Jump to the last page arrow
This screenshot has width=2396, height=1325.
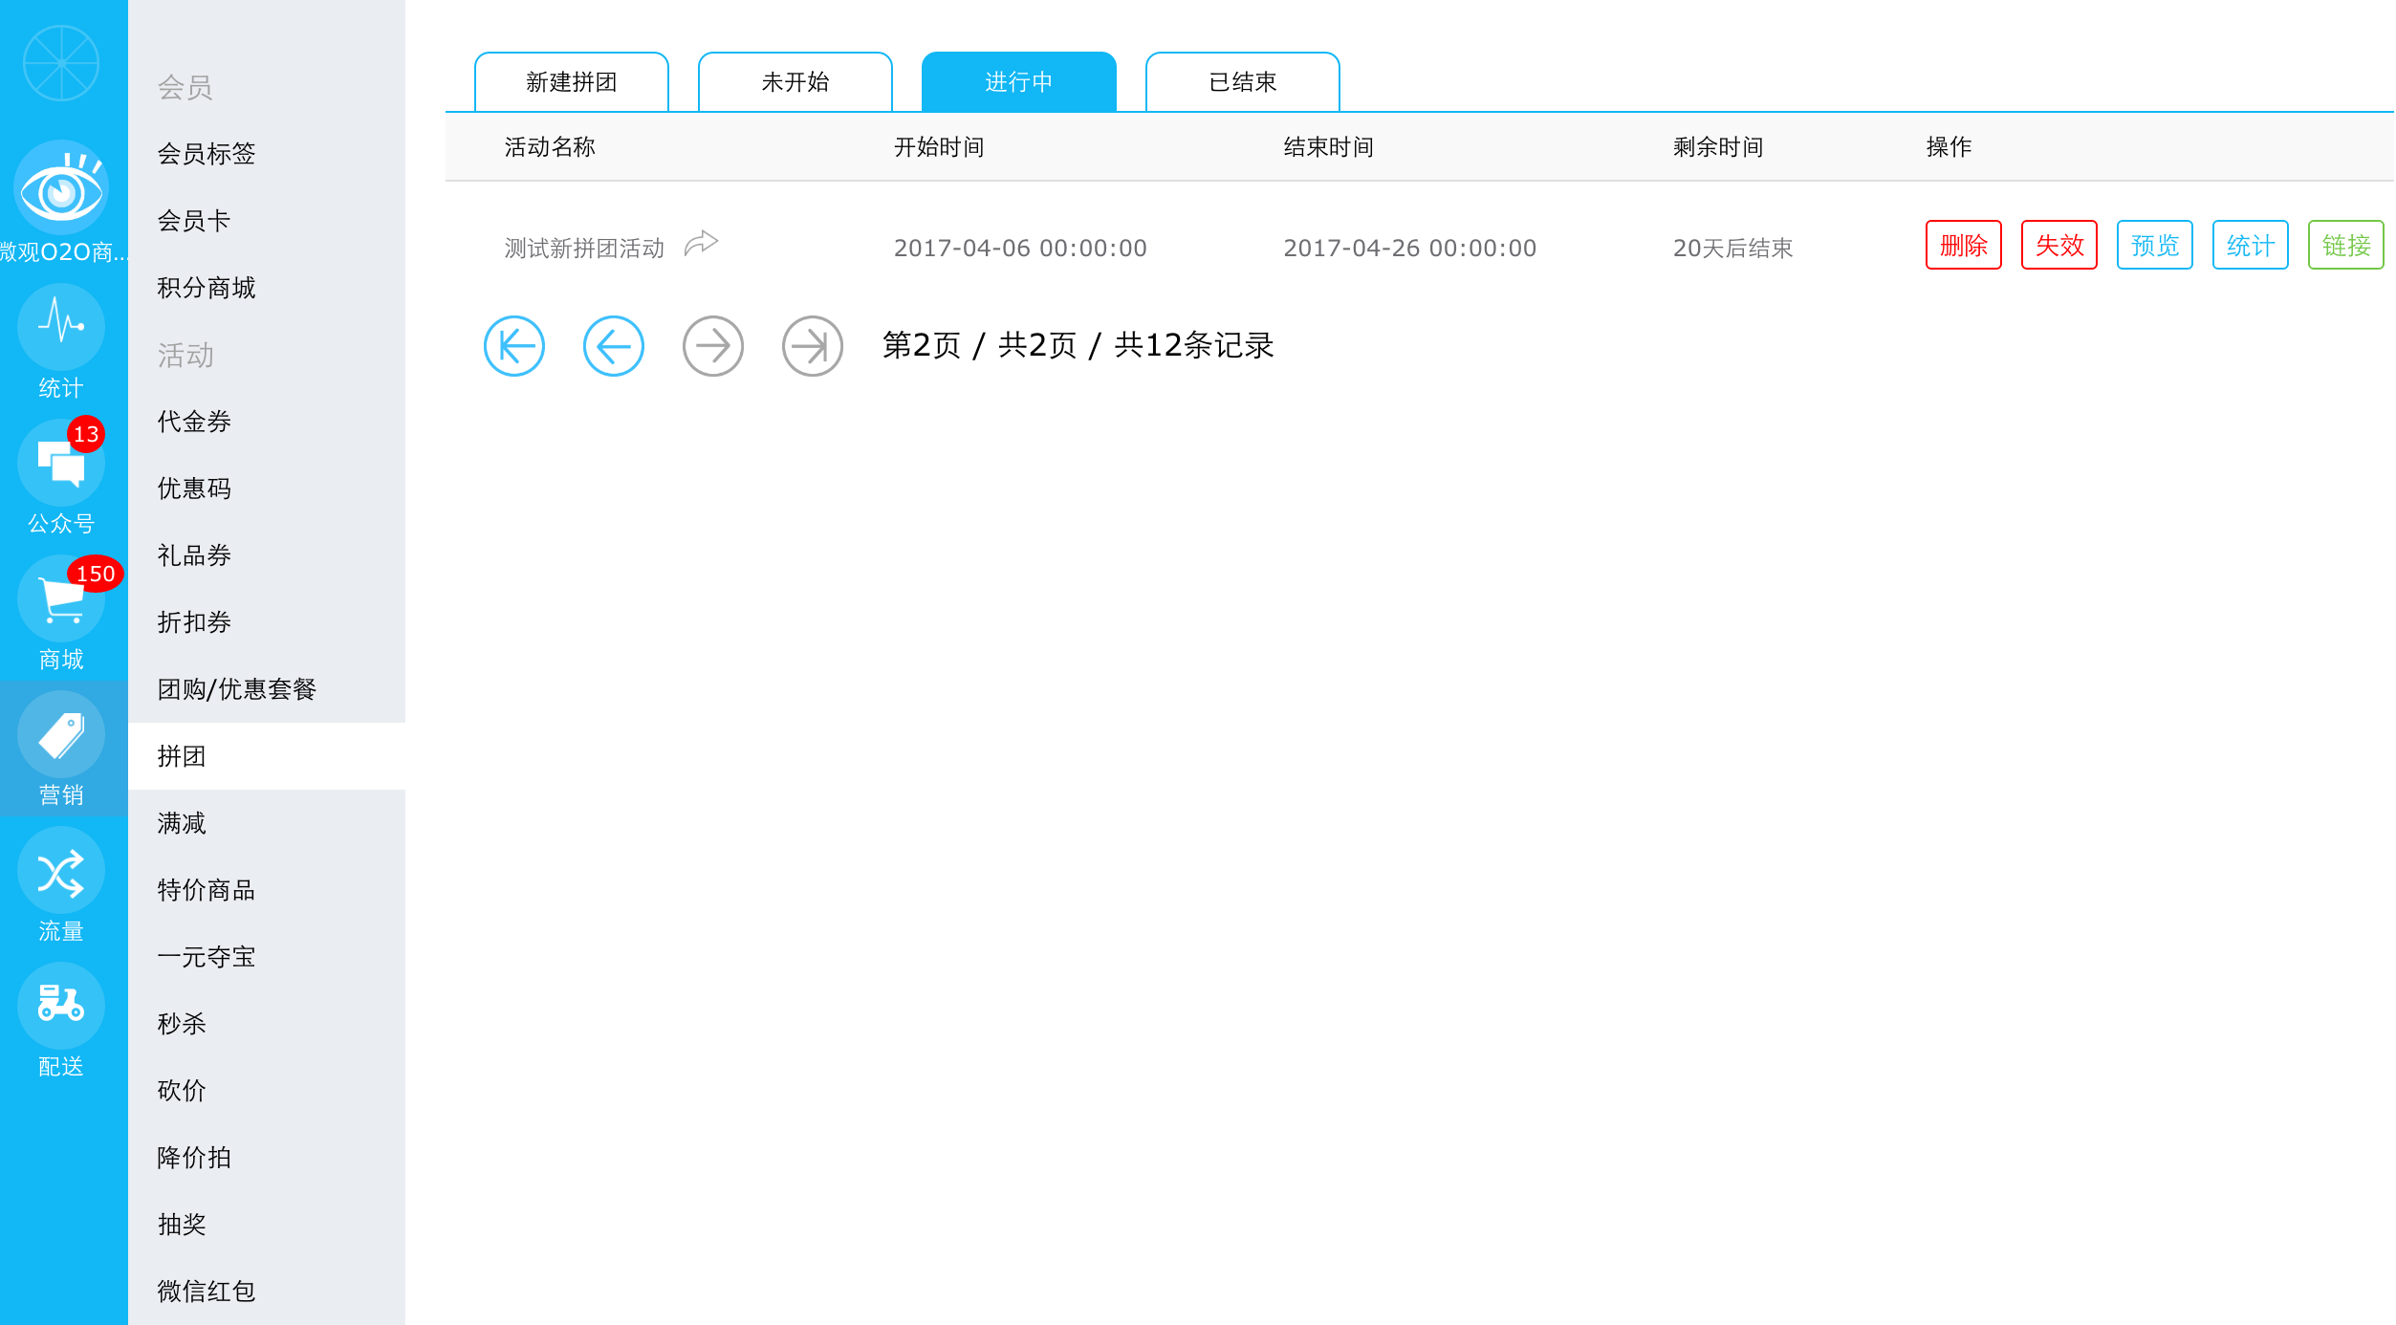pyautogui.click(x=813, y=346)
